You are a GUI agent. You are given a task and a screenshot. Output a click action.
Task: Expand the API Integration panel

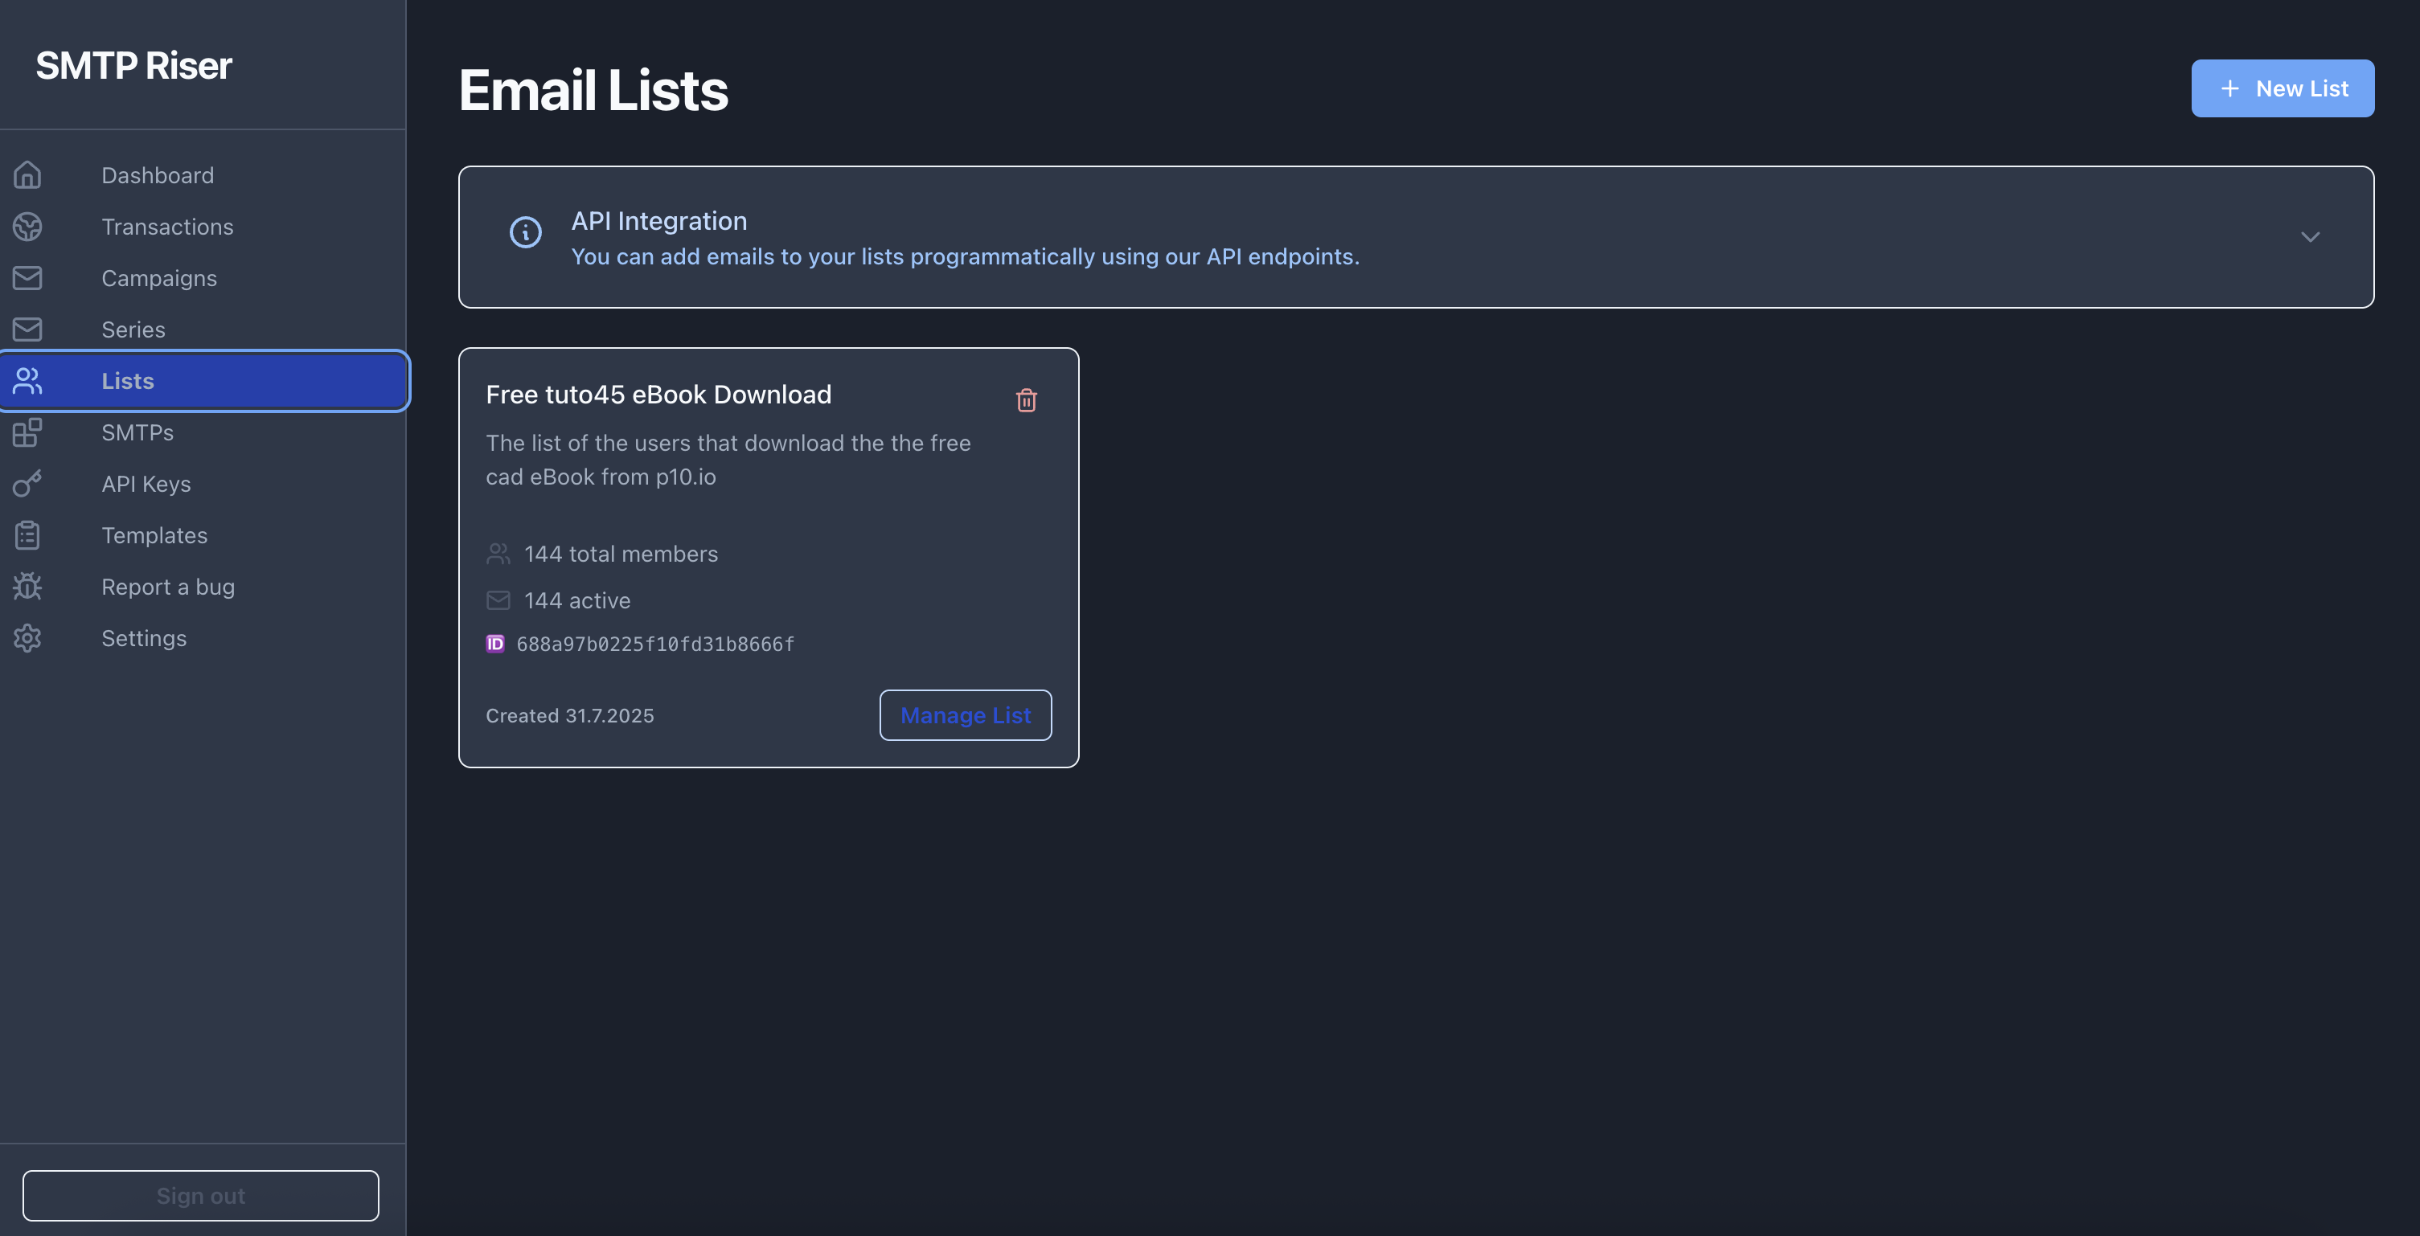tap(2311, 237)
